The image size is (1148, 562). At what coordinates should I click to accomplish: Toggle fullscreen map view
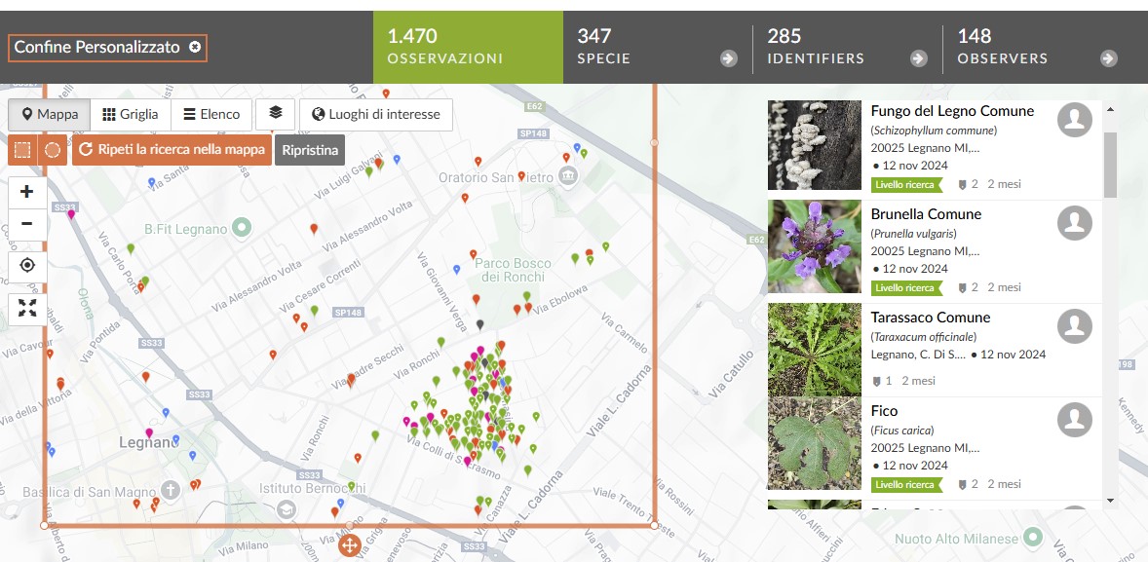pyautogui.click(x=27, y=309)
